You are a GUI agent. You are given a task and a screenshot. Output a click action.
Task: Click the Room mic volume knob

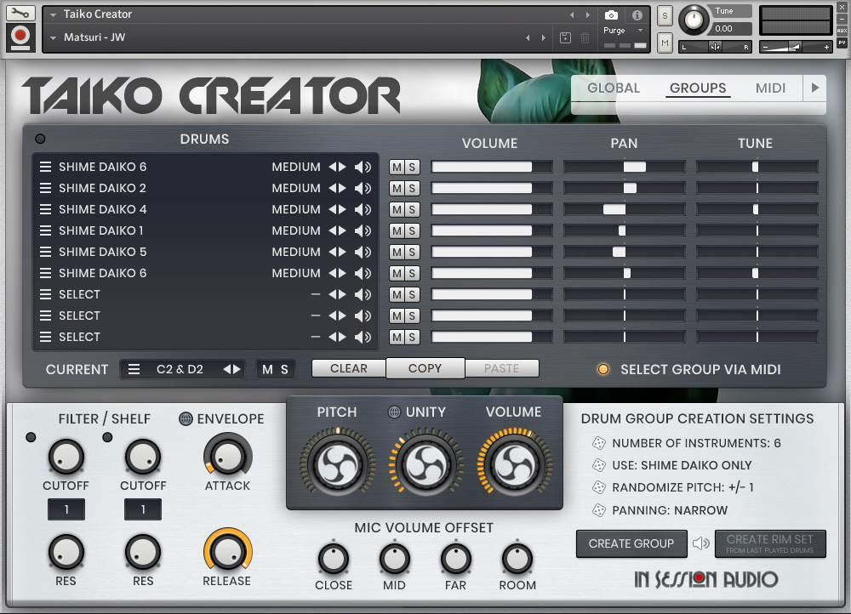coord(517,559)
